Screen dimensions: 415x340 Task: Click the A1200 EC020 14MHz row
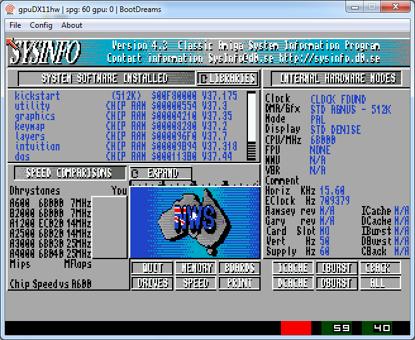pos(50,224)
